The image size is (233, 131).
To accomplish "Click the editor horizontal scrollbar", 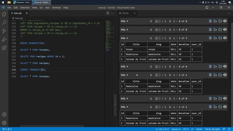I will pyautogui.click(x=52, y=126).
